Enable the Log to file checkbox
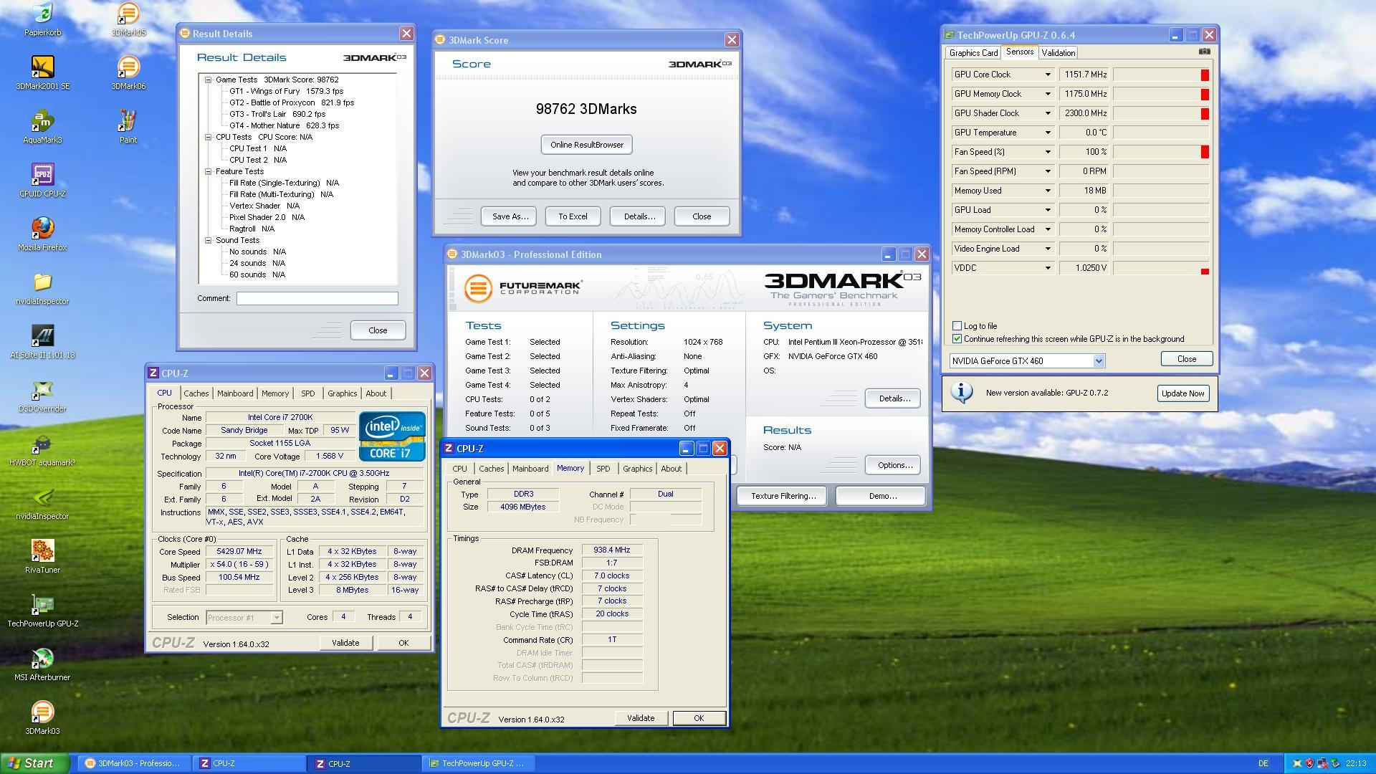 click(957, 326)
